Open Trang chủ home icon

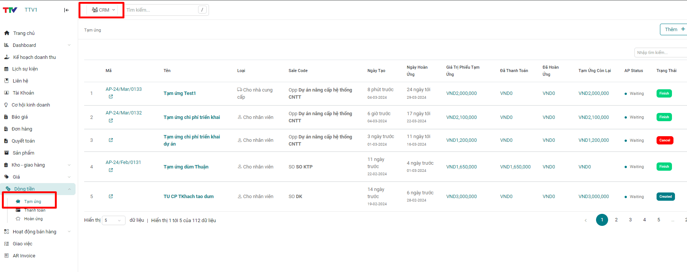(7, 33)
